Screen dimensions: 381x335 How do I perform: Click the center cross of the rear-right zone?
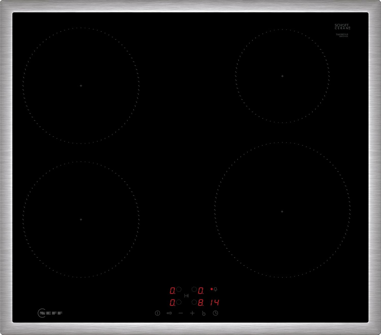(x=282, y=76)
